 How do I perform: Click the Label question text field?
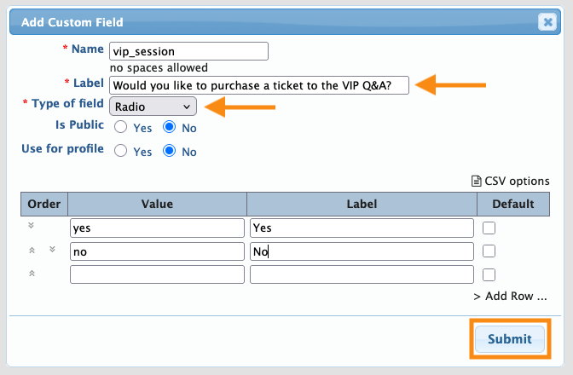click(x=259, y=84)
